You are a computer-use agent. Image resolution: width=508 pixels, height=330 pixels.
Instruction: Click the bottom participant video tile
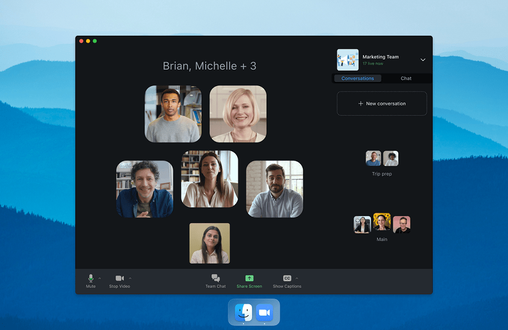click(209, 243)
